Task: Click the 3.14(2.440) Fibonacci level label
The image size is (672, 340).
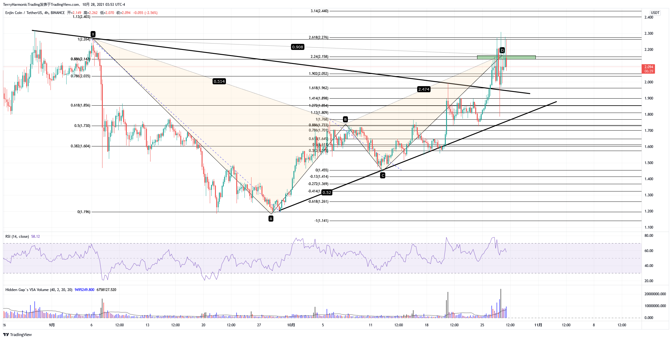Action: tap(320, 11)
